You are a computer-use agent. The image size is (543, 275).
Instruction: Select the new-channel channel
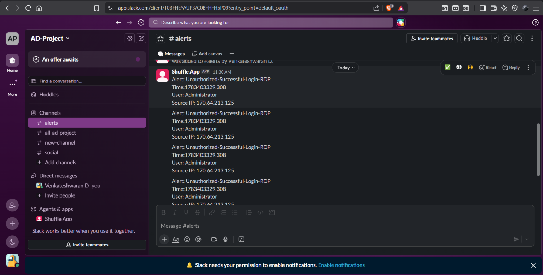pos(87,142)
